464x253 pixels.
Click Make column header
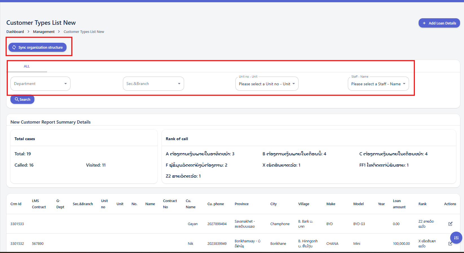331,204
